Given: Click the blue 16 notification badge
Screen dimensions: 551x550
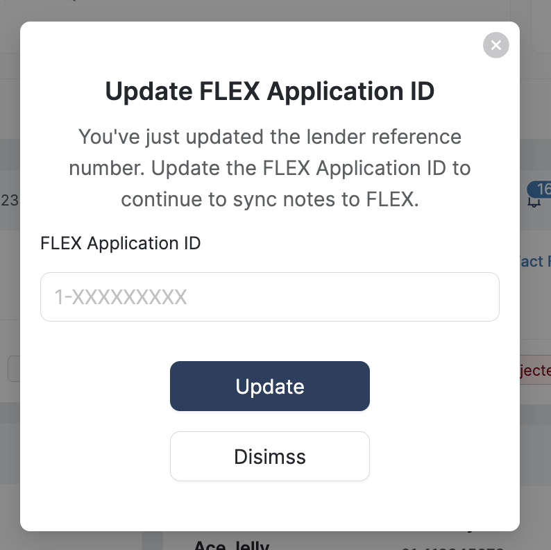Looking at the screenshot, I should 541,189.
